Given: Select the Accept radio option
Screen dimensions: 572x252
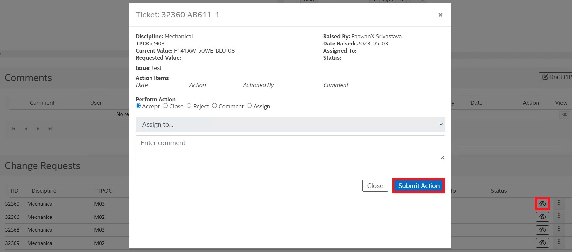Looking at the screenshot, I should coord(138,106).
